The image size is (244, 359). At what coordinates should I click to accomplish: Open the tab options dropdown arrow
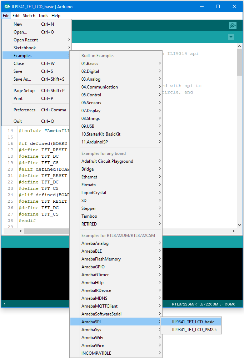pos(231,37)
